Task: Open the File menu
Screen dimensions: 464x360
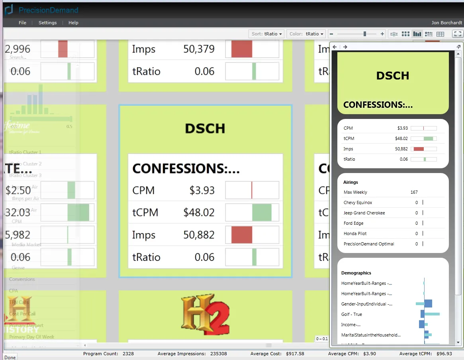Action: click(x=22, y=23)
